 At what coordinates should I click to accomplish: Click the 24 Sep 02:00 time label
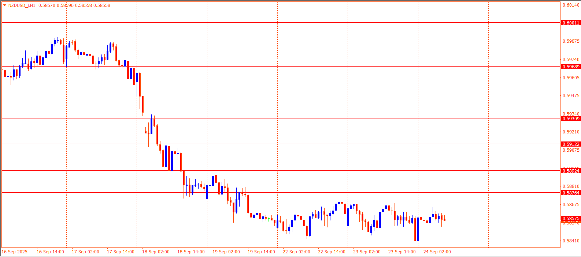(437, 252)
